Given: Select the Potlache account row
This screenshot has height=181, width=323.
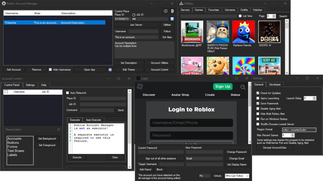Looking at the screenshot, I should 55,23.
